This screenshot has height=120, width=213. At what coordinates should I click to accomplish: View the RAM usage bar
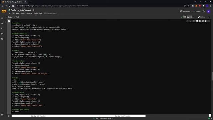189,16
